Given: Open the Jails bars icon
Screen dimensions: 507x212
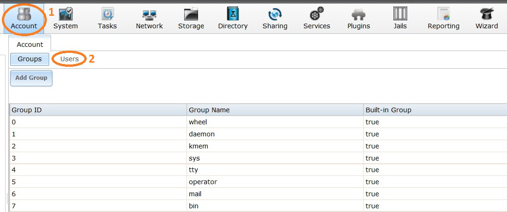Looking at the screenshot, I should (400, 14).
